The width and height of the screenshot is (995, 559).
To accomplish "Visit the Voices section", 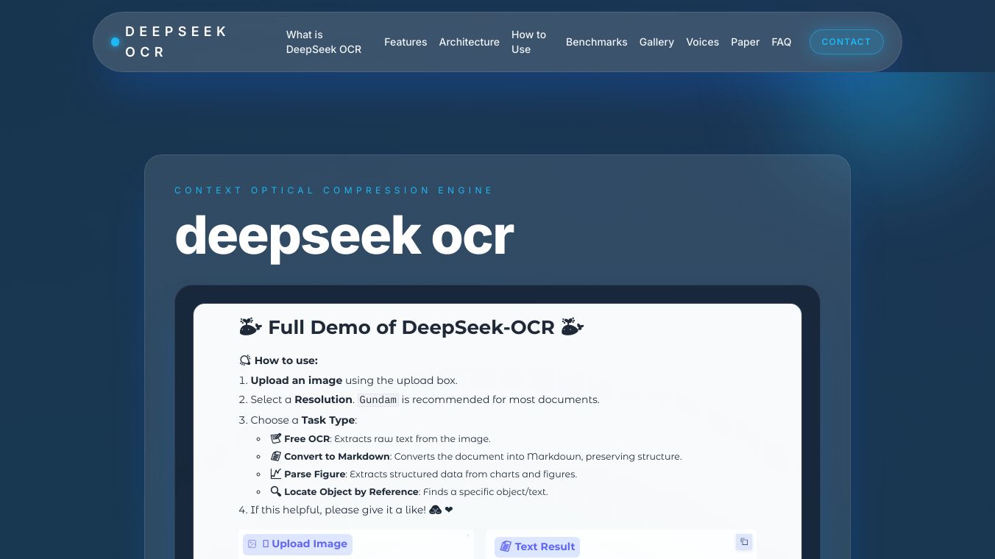I will (703, 42).
